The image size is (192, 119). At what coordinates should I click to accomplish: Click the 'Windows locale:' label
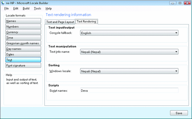pos(60,71)
